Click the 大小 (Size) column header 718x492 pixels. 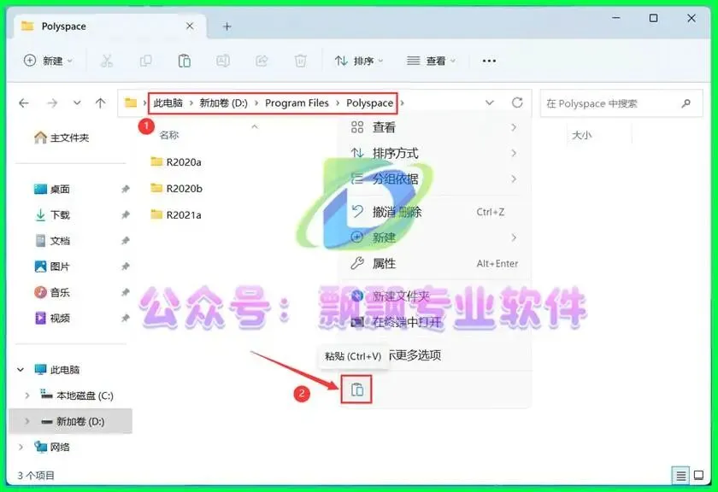click(x=581, y=135)
